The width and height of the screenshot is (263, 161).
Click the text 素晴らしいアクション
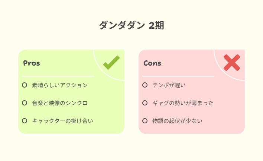click(x=60, y=85)
